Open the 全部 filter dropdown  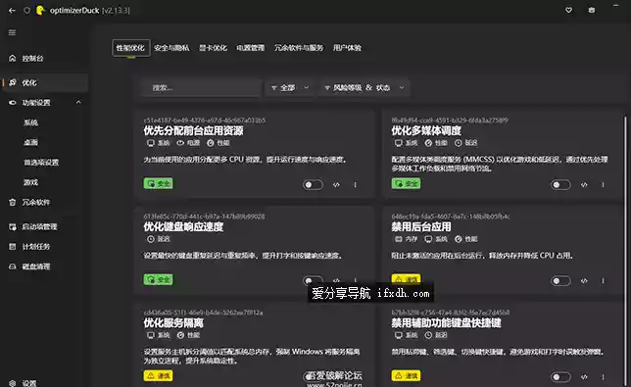coord(290,88)
